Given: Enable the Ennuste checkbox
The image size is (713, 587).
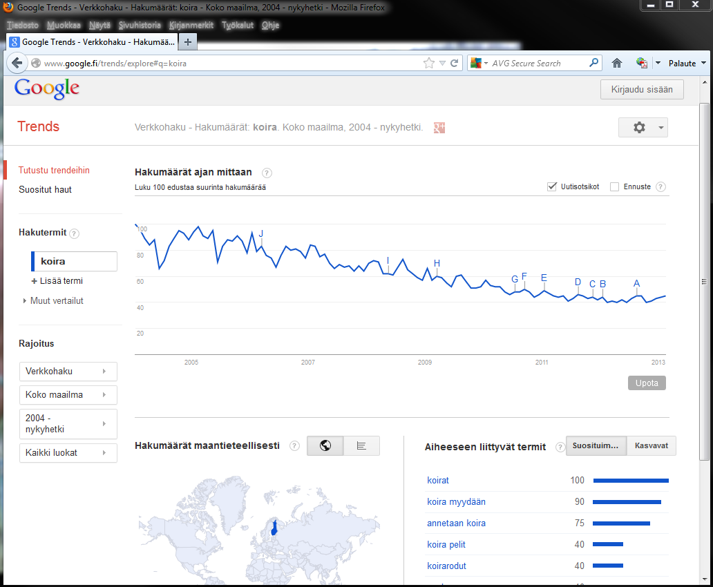Looking at the screenshot, I should [614, 187].
